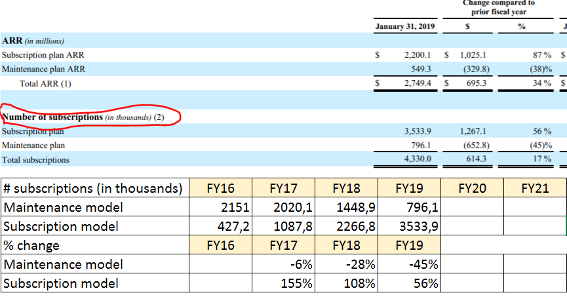The height and width of the screenshot is (297, 567).
Task: Click the 'January 31, 2019' column heading
Action: [x=406, y=27]
